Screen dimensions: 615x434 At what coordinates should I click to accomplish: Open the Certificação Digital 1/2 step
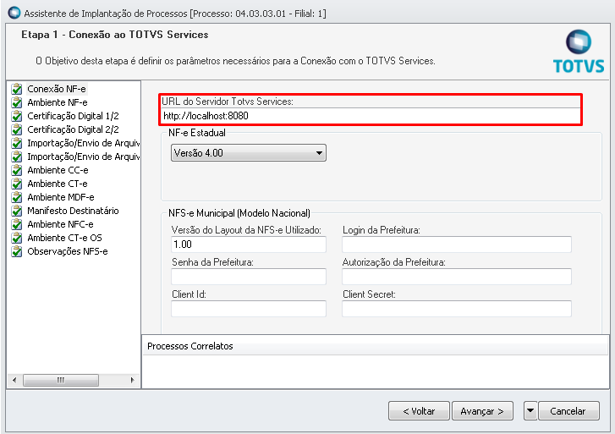pyautogui.click(x=73, y=116)
